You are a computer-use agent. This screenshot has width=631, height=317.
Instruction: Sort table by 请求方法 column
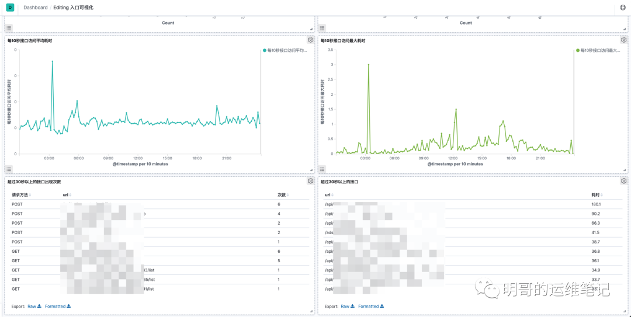22,195
